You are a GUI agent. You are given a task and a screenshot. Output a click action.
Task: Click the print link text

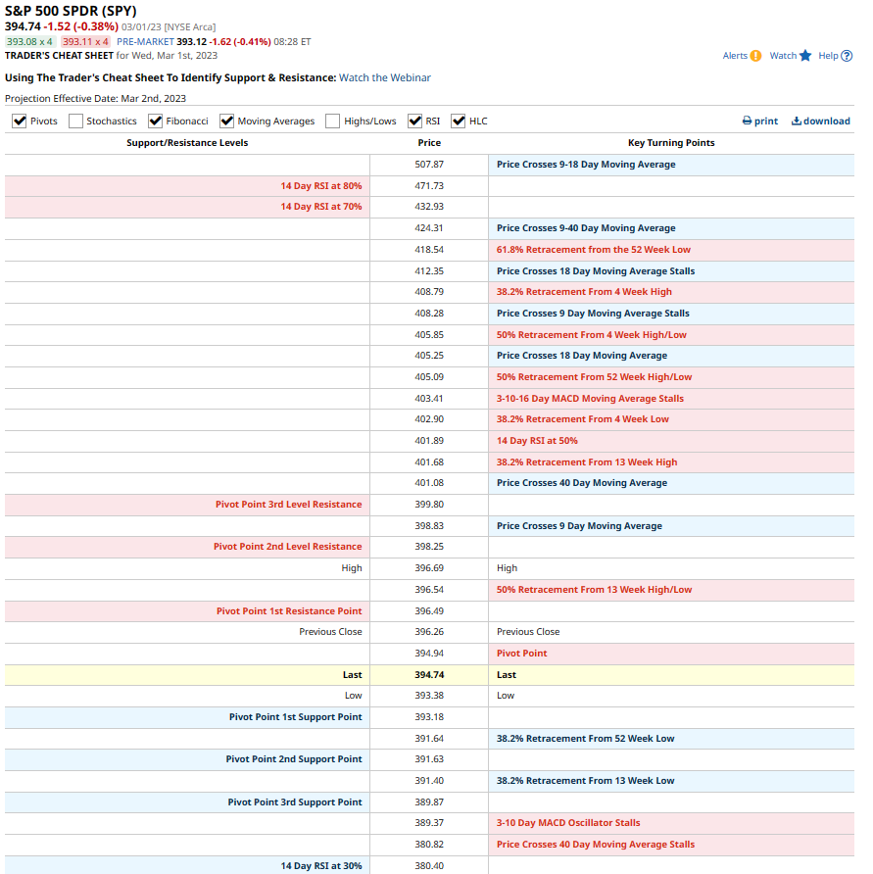[x=766, y=121]
